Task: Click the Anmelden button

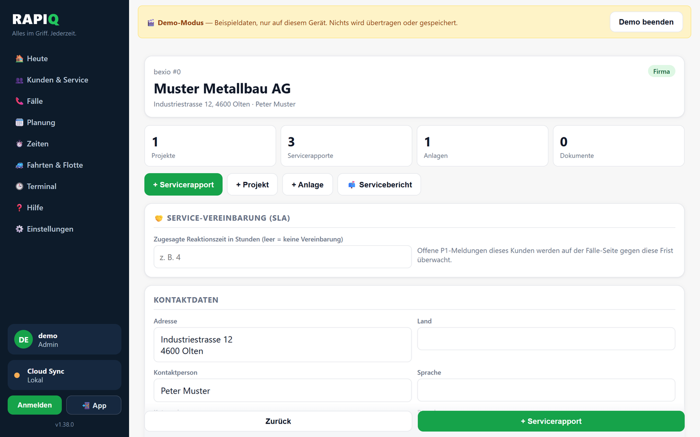Action: click(x=34, y=405)
